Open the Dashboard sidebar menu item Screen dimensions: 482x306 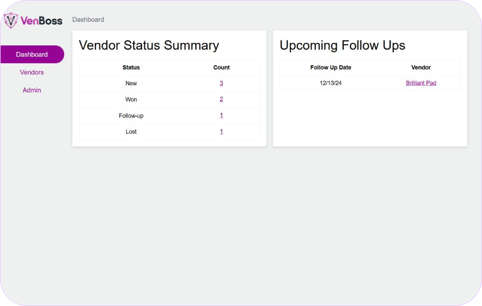[x=32, y=55]
